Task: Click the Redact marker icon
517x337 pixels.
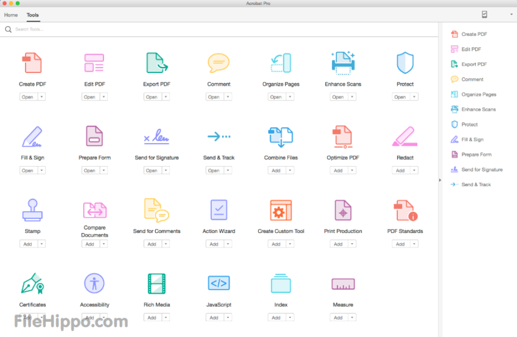Action: 405,136
